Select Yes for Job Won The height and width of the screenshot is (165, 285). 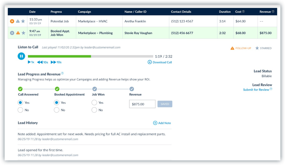pos(94,103)
